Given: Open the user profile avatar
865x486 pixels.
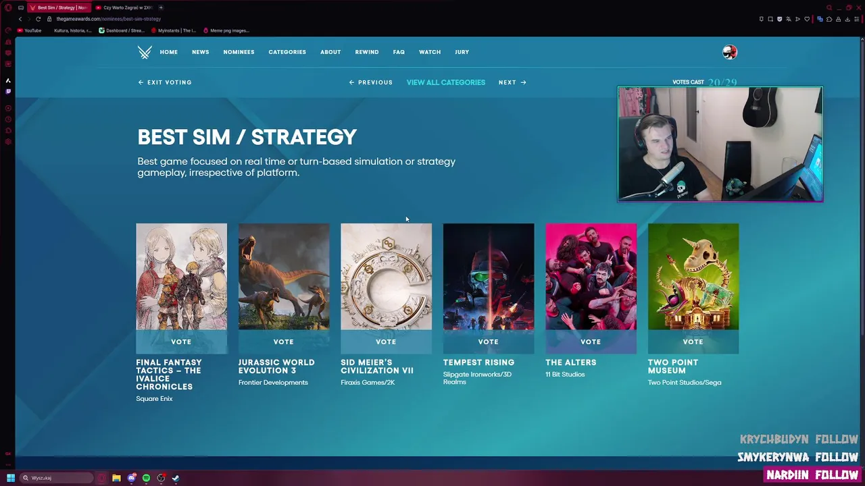Looking at the screenshot, I should point(730,52).
